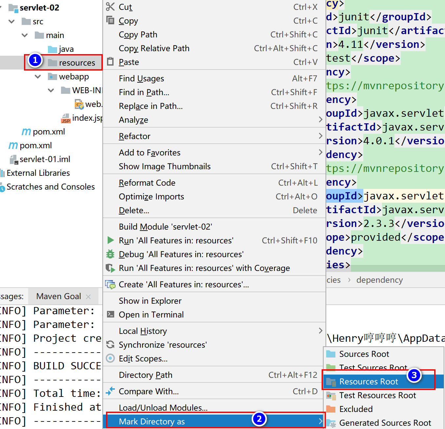Select Show in Explorer entry

(x=214, y=301)
